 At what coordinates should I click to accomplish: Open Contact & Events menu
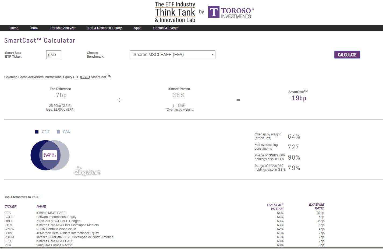click(x=166, y=28)
